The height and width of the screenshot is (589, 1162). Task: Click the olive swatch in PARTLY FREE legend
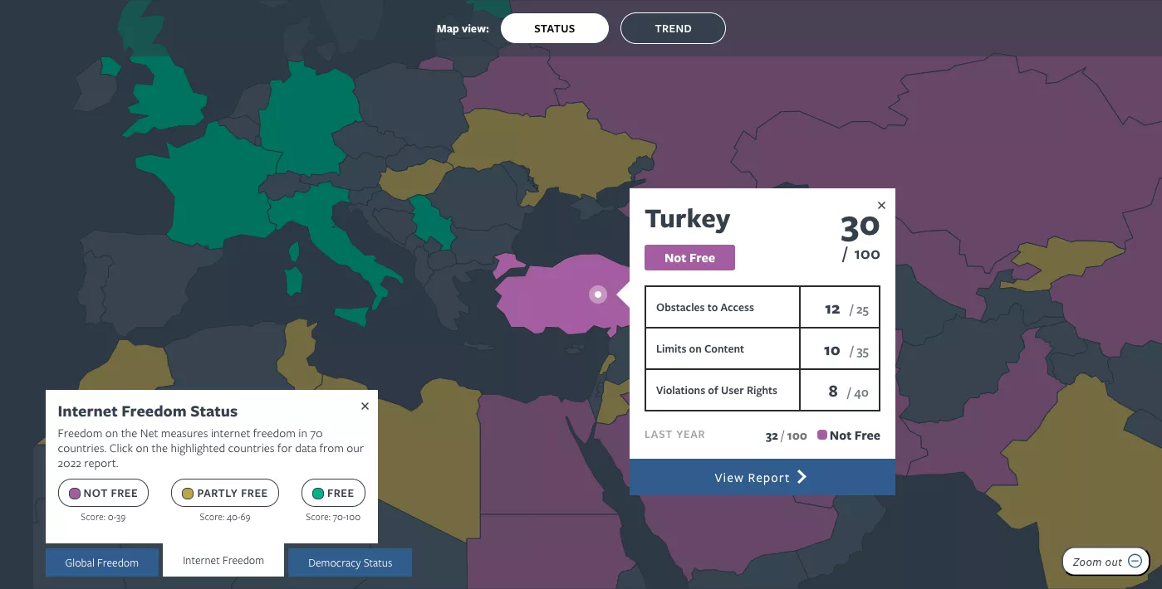pyautogui.click(x=188, y=494)
